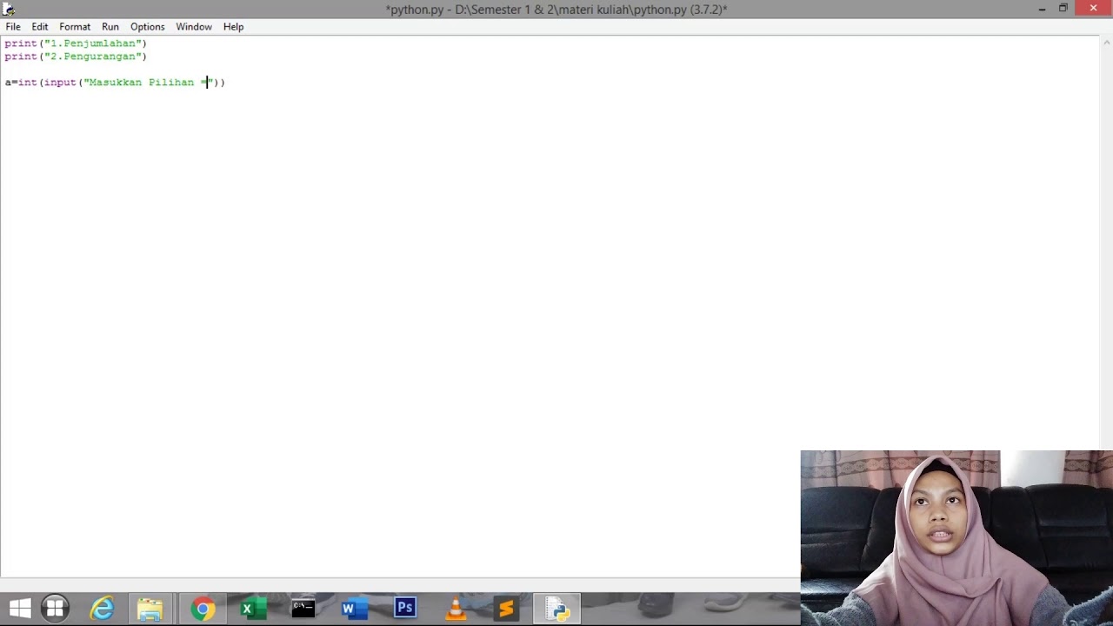Open the Format menu
Screen dimensions: 1113x626
click(x=75, y=27)
